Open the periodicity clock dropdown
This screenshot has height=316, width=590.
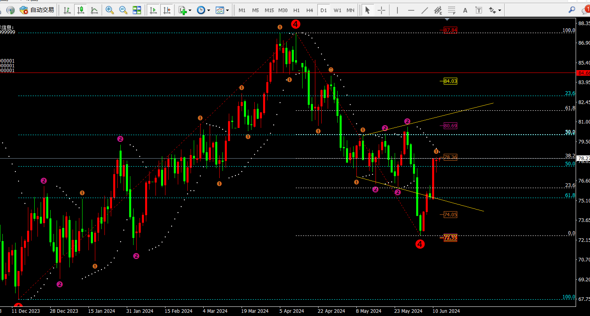203,10
